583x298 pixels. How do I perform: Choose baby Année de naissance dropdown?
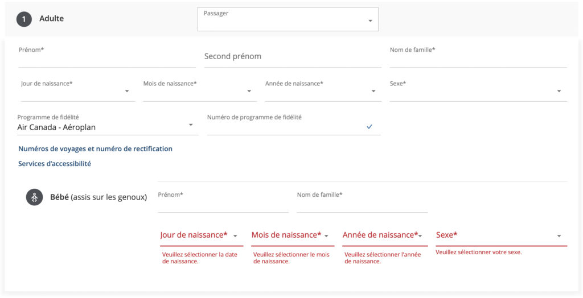pos(384,235)
